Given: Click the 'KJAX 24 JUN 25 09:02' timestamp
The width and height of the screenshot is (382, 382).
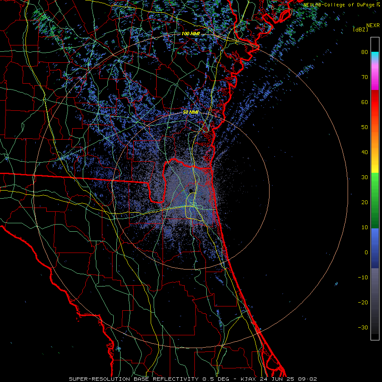Looking at the screenshot, I should click(x=279, y=379).
